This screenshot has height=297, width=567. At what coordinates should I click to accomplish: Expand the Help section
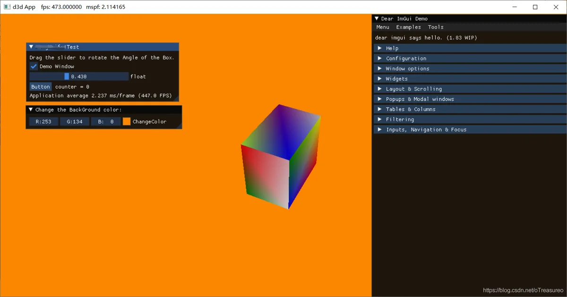click(470, 48)
